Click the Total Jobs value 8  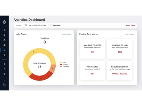(45, 42)
